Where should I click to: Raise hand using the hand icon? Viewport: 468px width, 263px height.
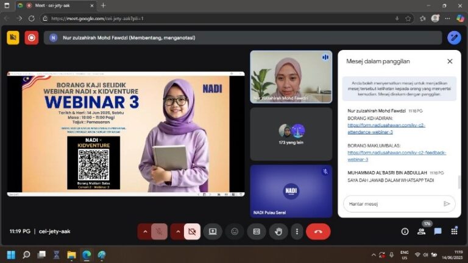(x=278, y=231)
